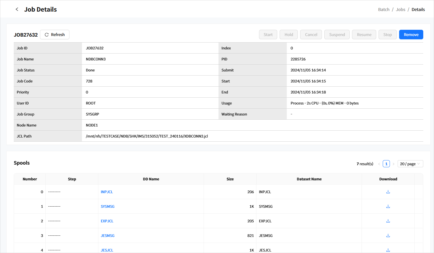Download the SYSMSG spool file

click(x=388, y=206)
